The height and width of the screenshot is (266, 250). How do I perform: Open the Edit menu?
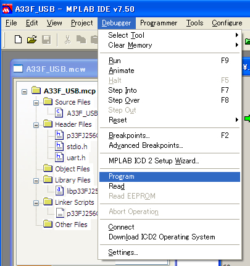click(x=31, y=23)
